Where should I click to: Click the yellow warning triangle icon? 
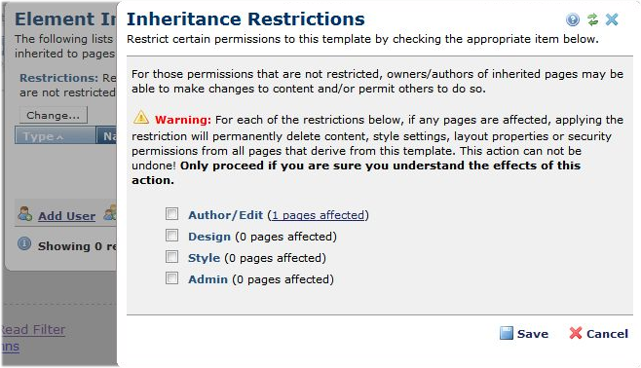(x=141, y=117)
